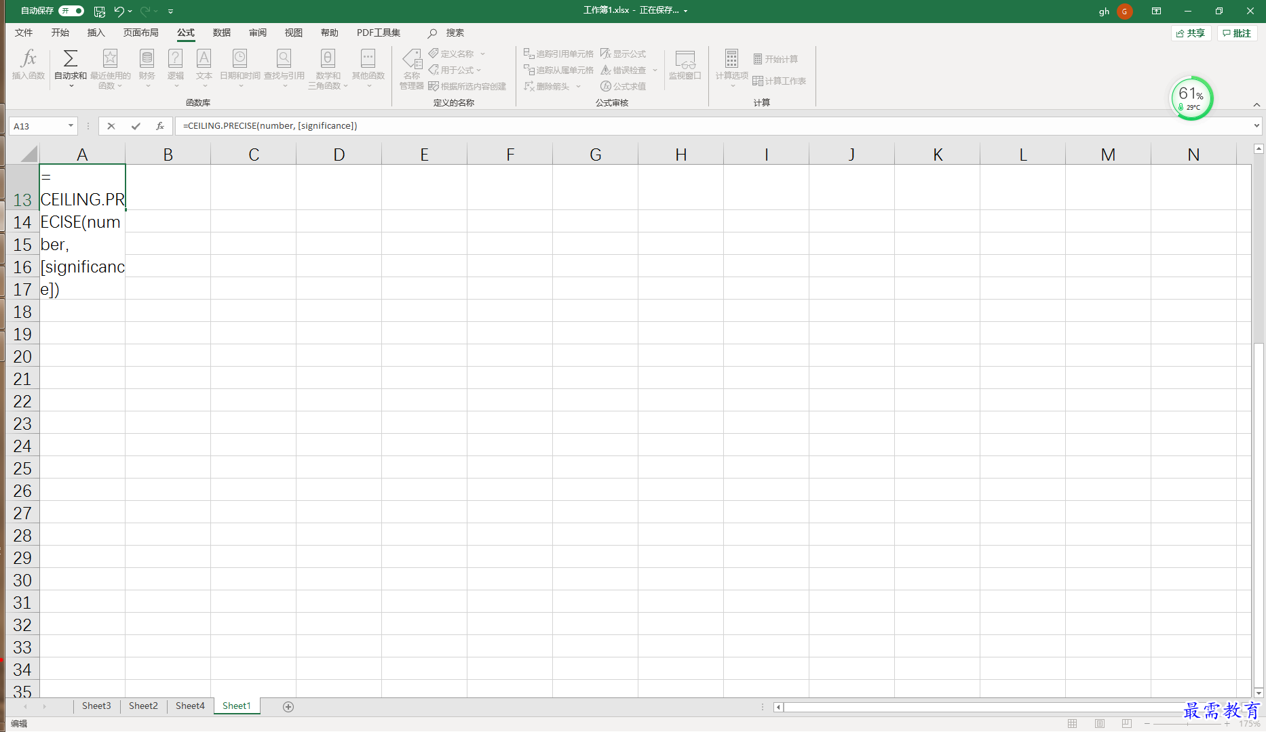Click the vertical scrollbar down arrow
The height and width of the screenshot is (732, 1266).
1259,693
